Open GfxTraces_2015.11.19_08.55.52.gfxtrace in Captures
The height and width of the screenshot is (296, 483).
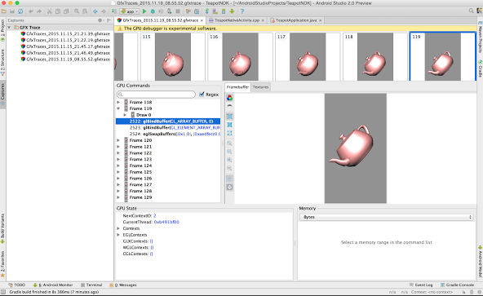[65, 60]
